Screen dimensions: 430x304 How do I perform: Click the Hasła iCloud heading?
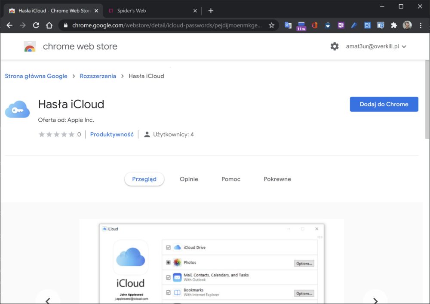point(71,104)
